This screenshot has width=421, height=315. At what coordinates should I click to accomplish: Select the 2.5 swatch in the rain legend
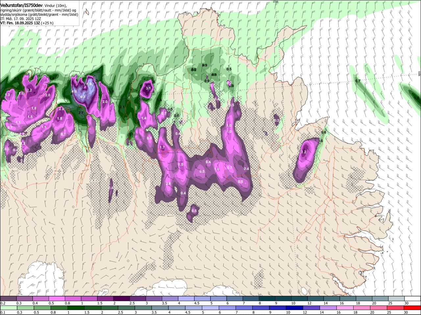click(x=126, y=308)
